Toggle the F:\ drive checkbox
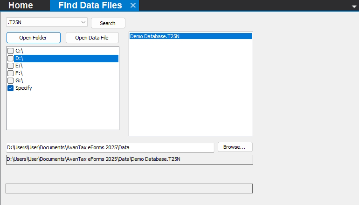Viewport: 359px width, 205px height. coord(11,73)
